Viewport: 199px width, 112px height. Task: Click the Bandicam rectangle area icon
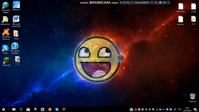[132, 3]
